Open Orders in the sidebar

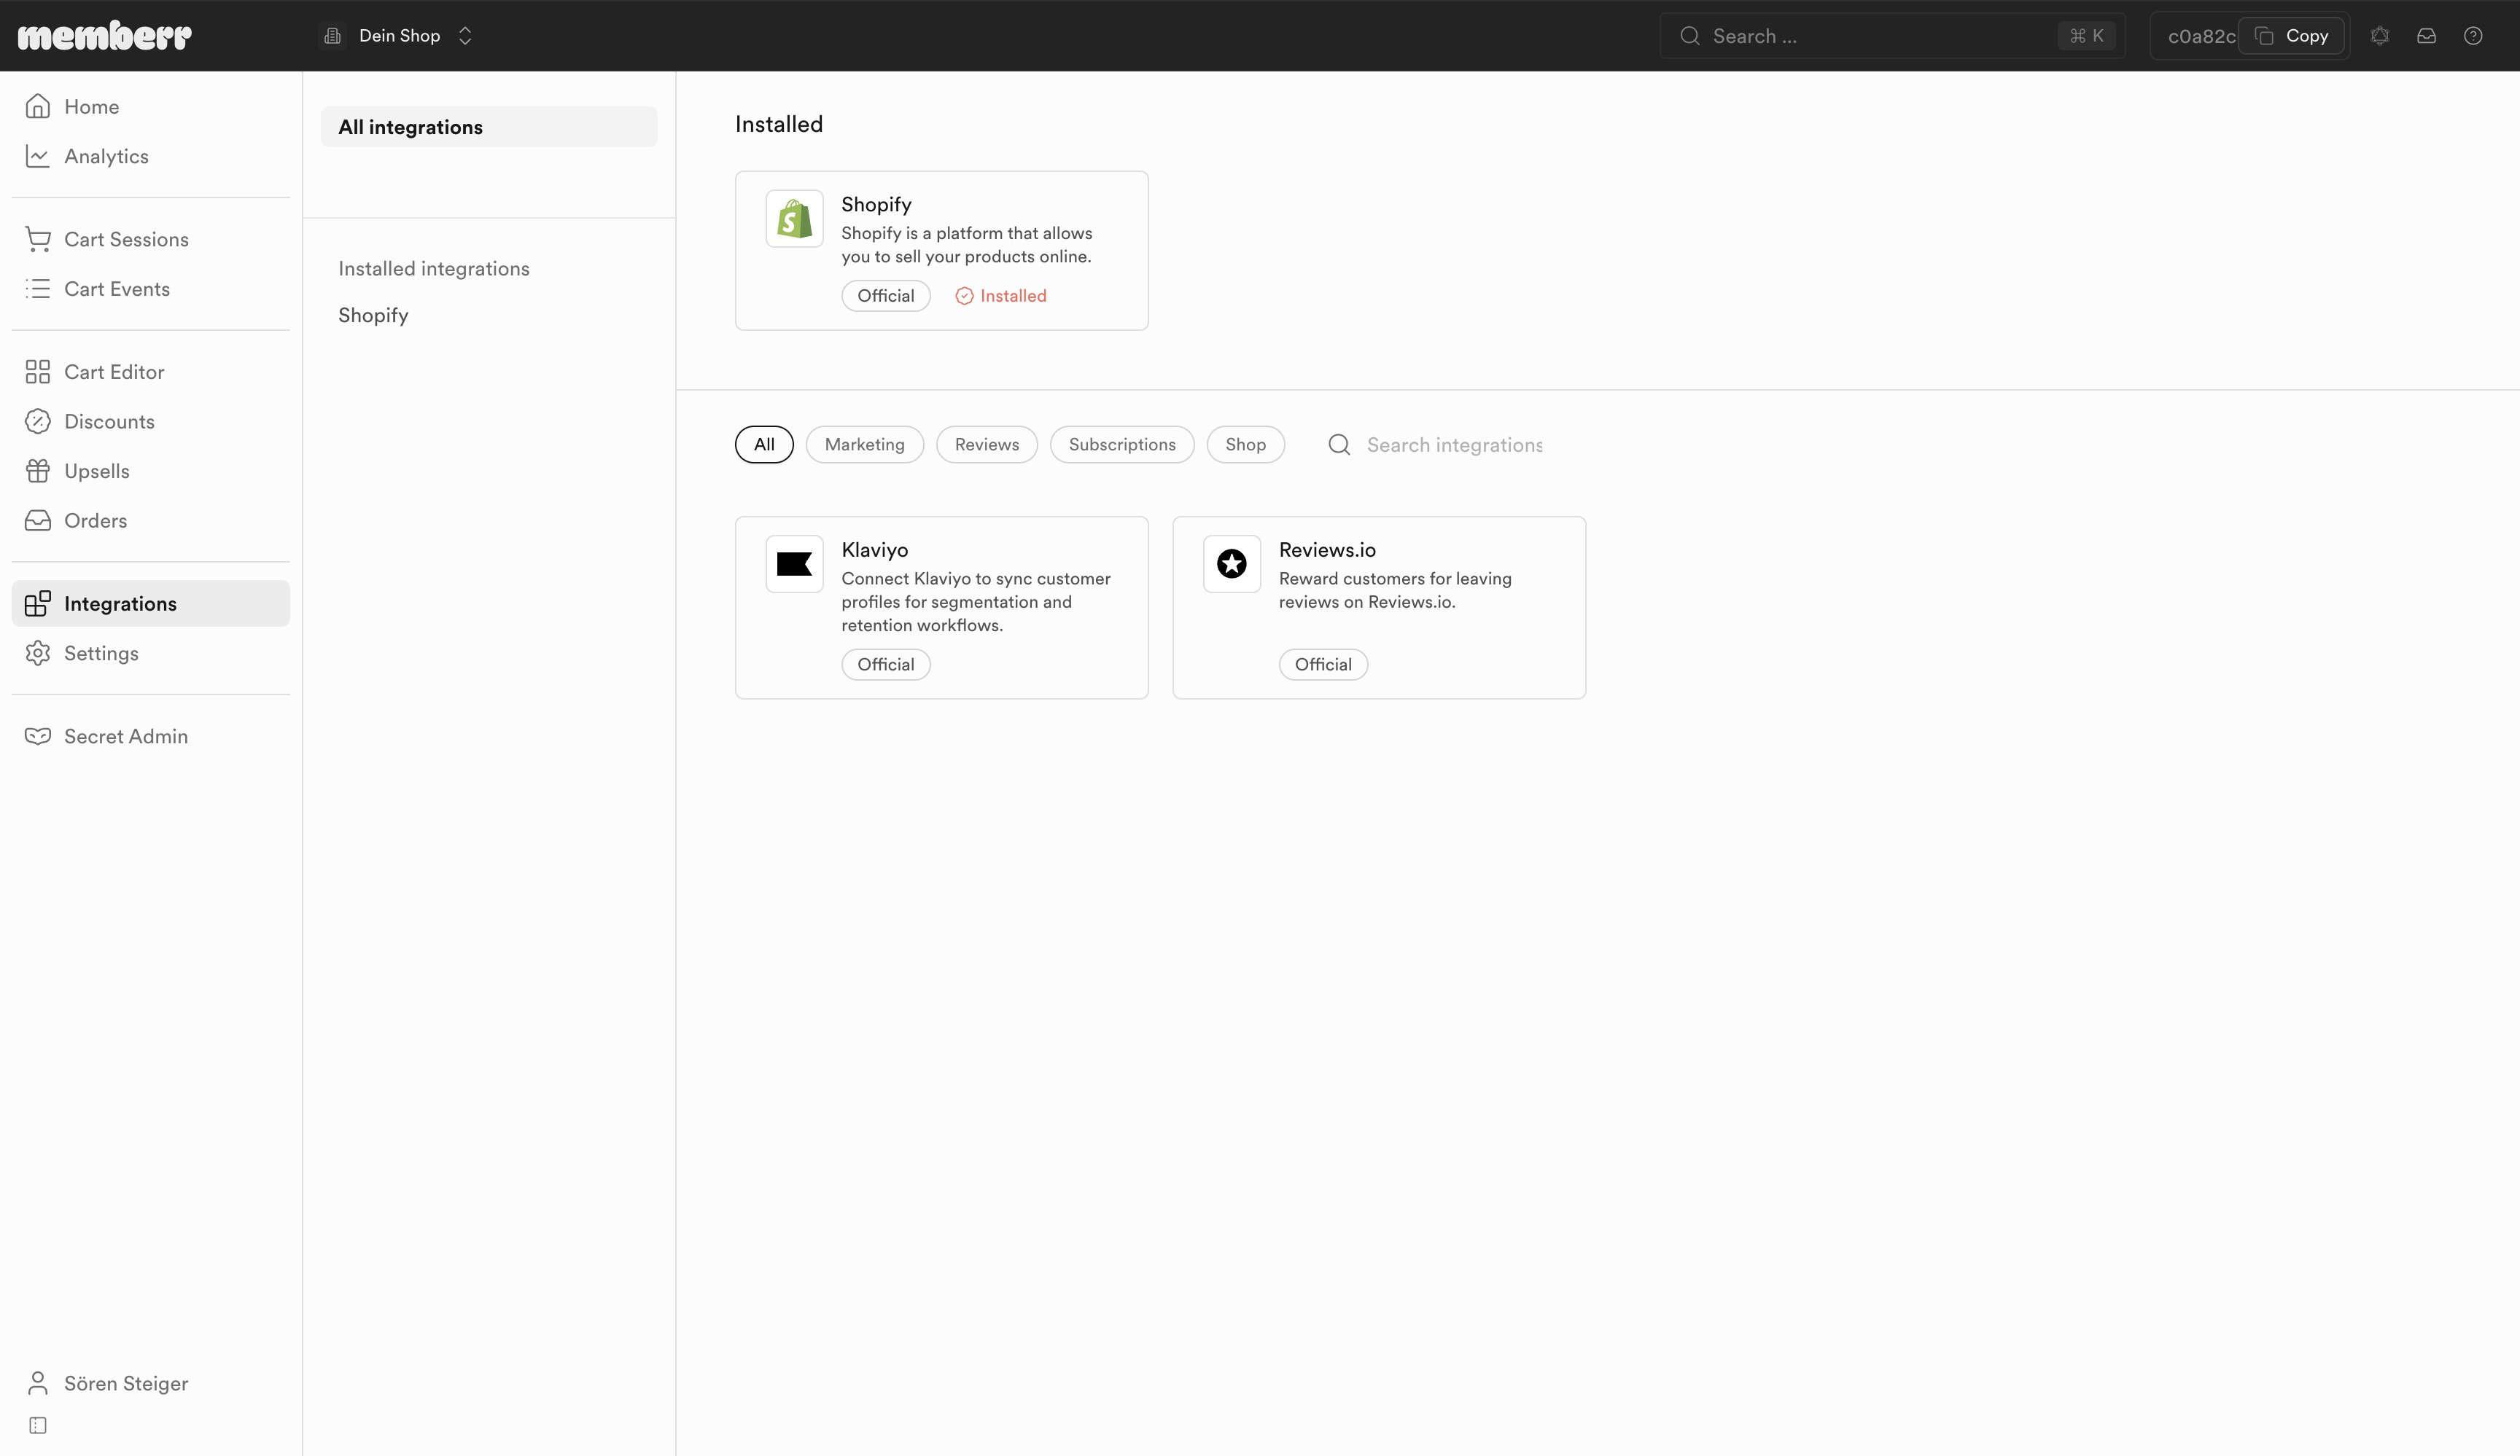coord(151,520)
